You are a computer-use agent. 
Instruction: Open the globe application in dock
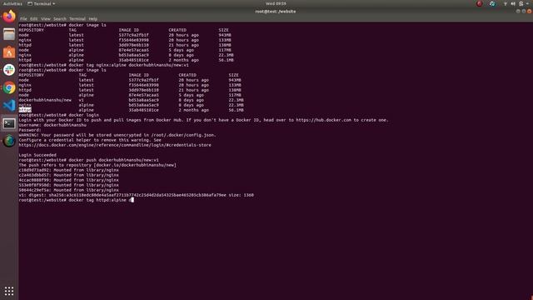[x=9, y=141]
